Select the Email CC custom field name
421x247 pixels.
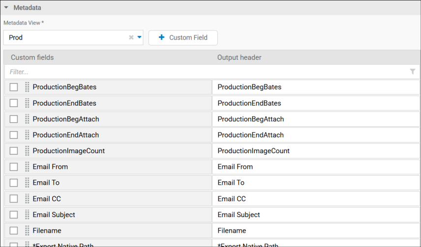click(x=47, y=199)
